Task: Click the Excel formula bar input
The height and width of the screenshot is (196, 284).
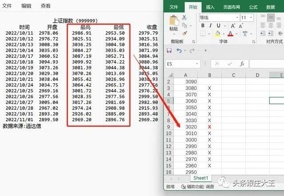Action: 267,64
